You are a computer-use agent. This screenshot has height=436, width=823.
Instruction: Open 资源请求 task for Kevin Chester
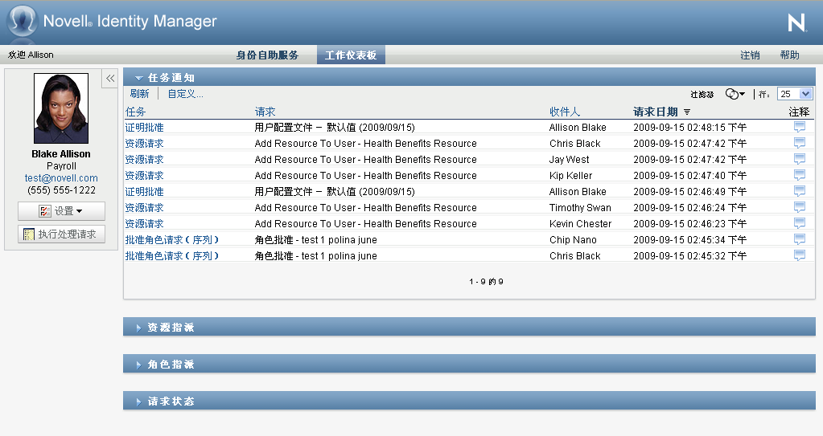[144, 224]
